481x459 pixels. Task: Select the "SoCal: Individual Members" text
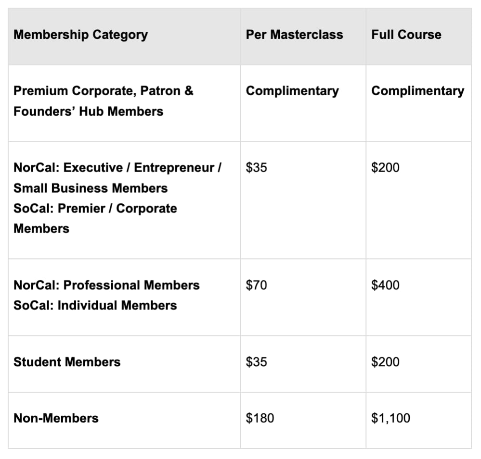tap(95, 305)
